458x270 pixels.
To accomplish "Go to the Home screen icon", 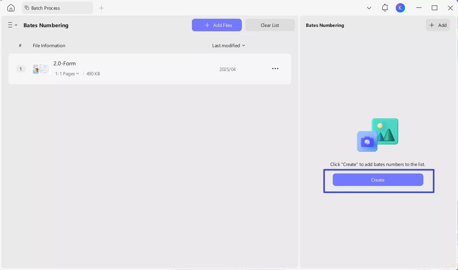I will pos(11,8).
